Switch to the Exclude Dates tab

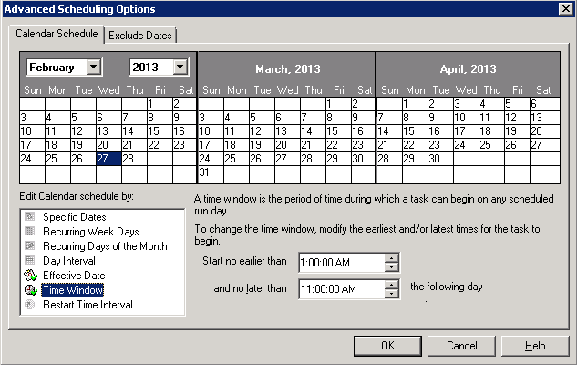coord(140,36)
